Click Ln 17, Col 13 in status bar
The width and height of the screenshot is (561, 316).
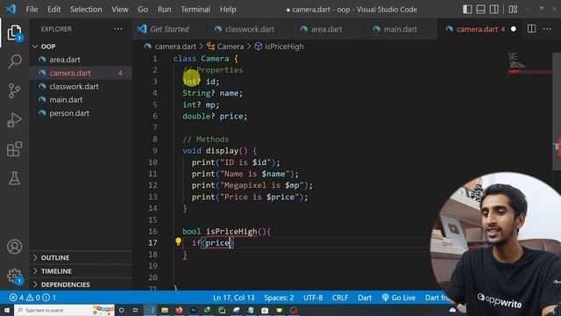pos(234,298)
